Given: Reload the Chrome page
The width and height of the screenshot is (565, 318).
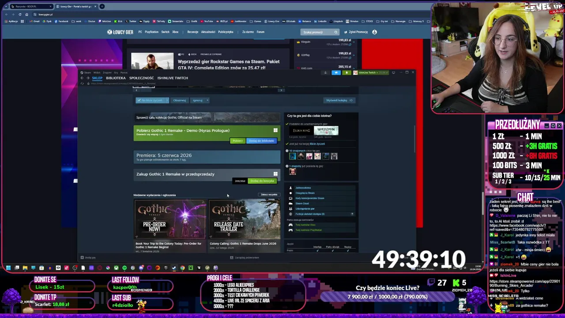Looking at the screenshot, I should tap(20, 14).
